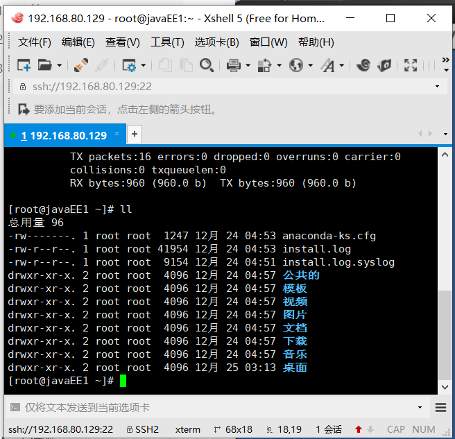
Task: Expand the compose bar target dropdown
Action: [x=420, y=408]
